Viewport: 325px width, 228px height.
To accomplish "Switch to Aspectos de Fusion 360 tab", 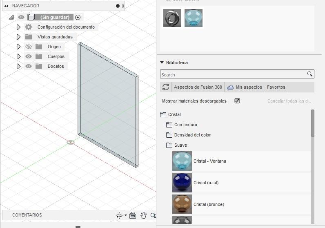I will [198, 87].
